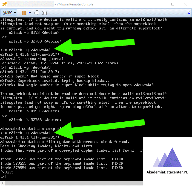Screen dimensions: 192x186
Task: Send Ctrl+Alt+Del to the guest
Action: [x=37, y=13]
